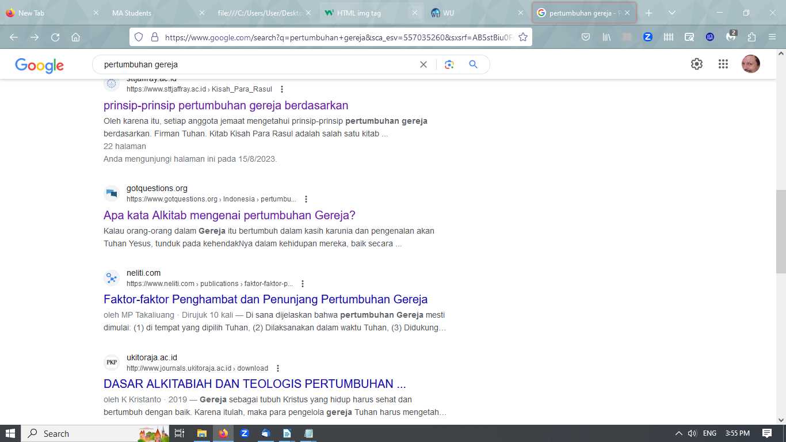Open the Notepad taskbar icon

308,433
